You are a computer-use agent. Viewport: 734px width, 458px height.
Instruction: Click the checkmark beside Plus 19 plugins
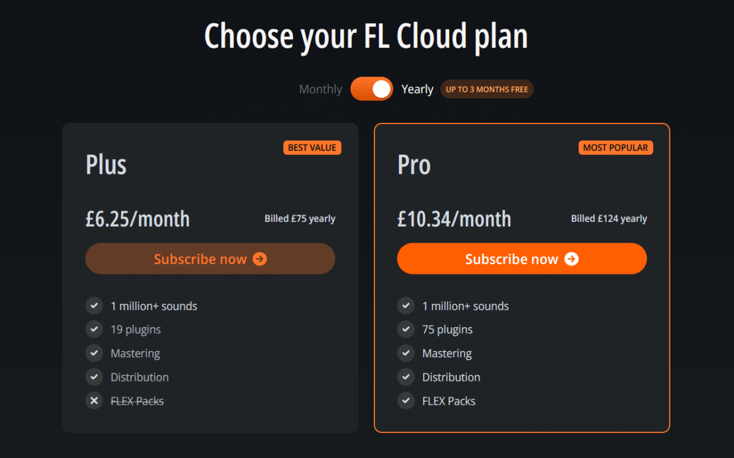tap(94, 330)
